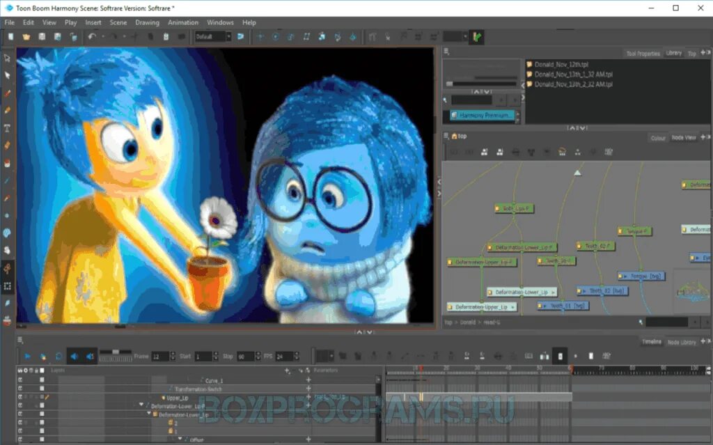The height and width of the screenshot is (445, 713).
Task: Select the Text tool (T icon)
Action: coord(7,128)
